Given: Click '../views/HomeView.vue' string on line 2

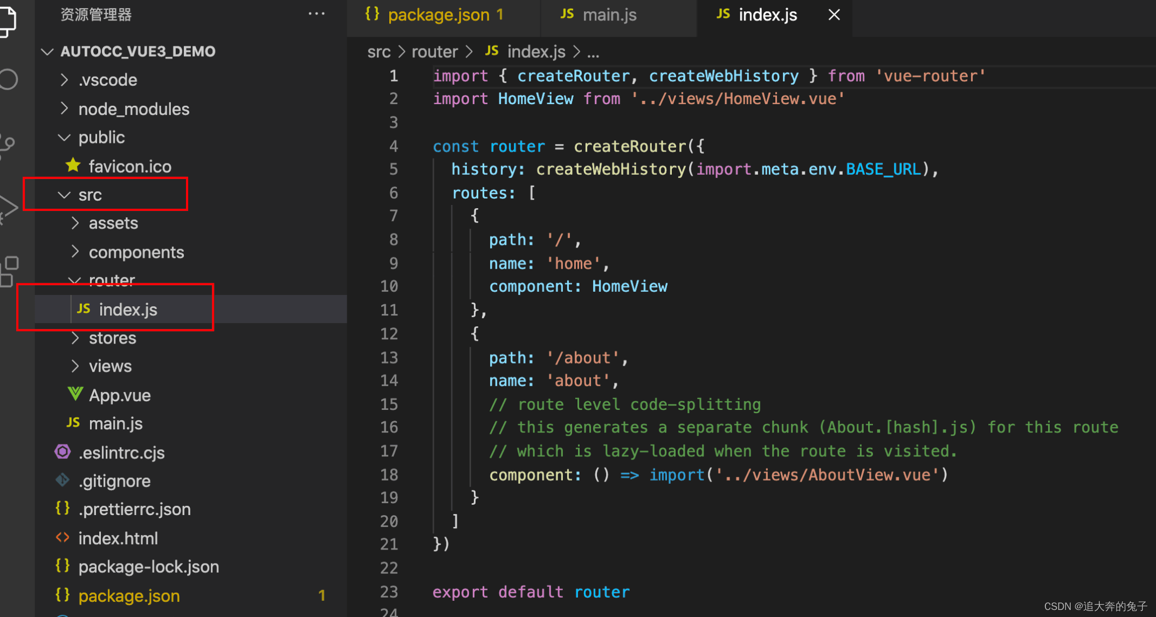Looking at the screenshot, I should click(x=738, y=99).
